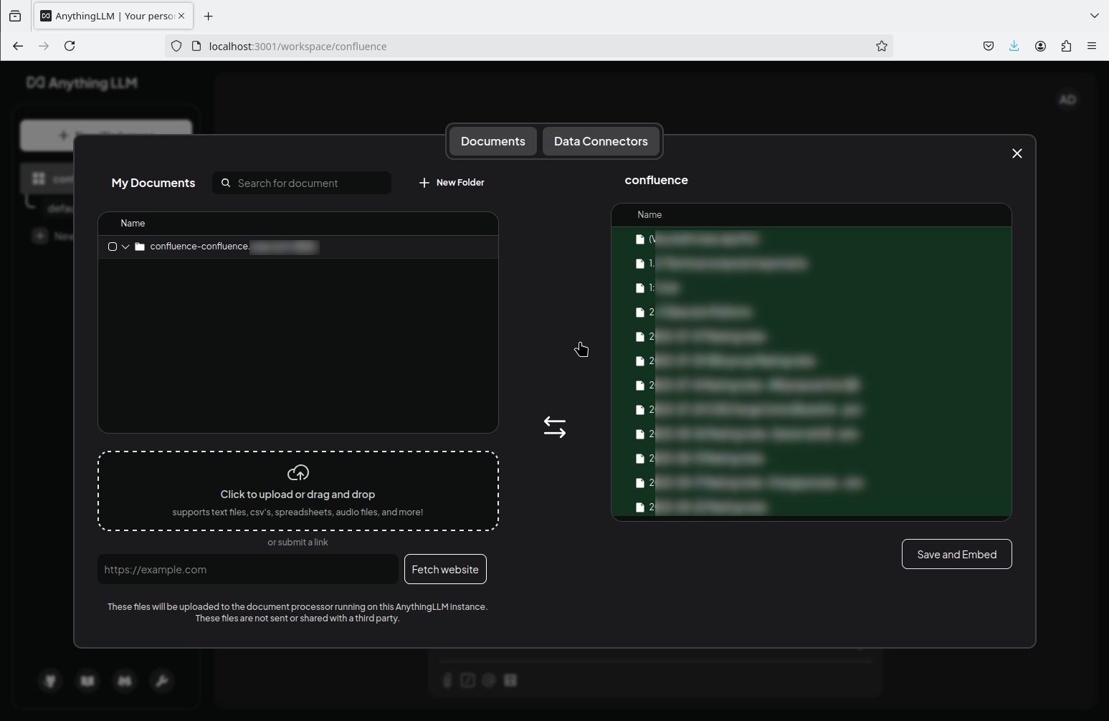Click the Search for document field
Image resolution: width=1109 pixels, height=721 pixels.
click(302, 183)
